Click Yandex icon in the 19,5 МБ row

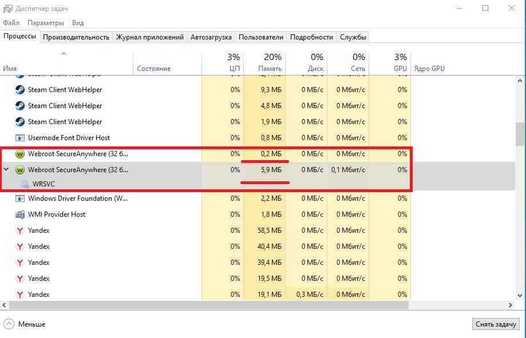(x=20, y=279)
